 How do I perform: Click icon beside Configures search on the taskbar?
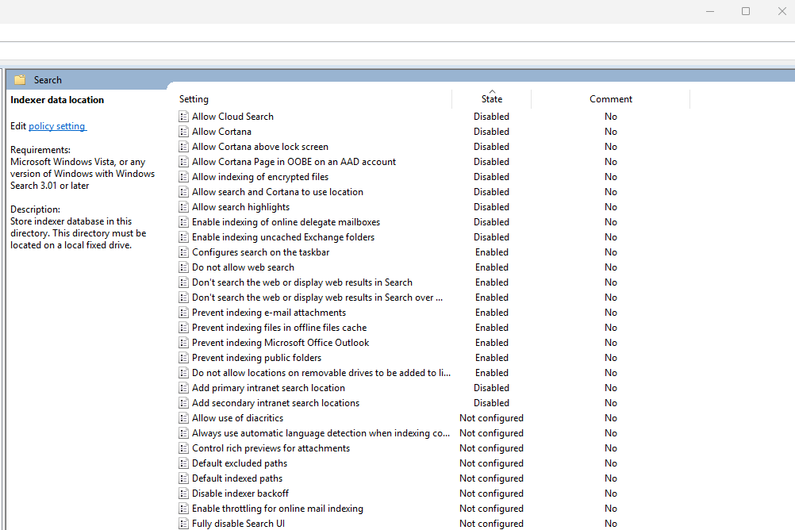tap(183, 252)
